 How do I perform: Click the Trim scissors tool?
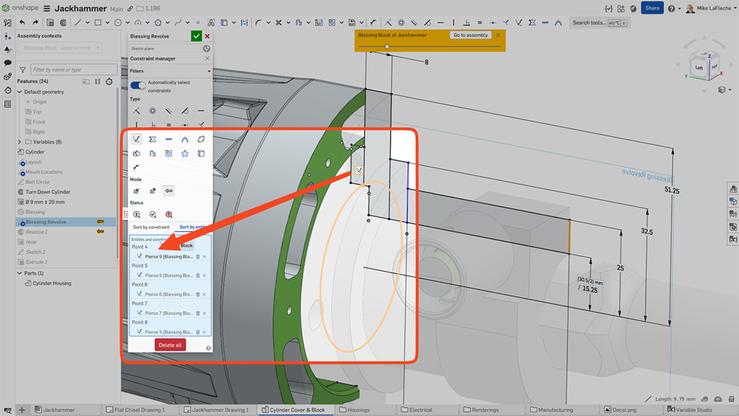pyautogui.click(x=279, y=22)
